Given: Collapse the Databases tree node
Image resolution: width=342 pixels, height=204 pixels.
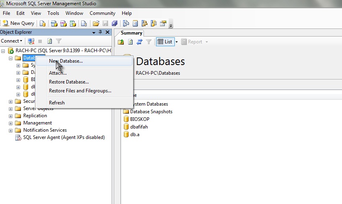Looking at the screenshot, I should (x=10, y=58).
